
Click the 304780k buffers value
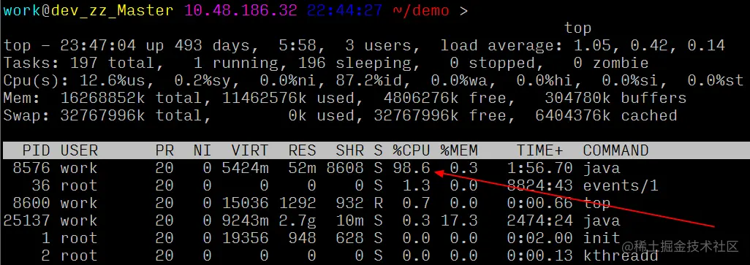pos(577,99)
